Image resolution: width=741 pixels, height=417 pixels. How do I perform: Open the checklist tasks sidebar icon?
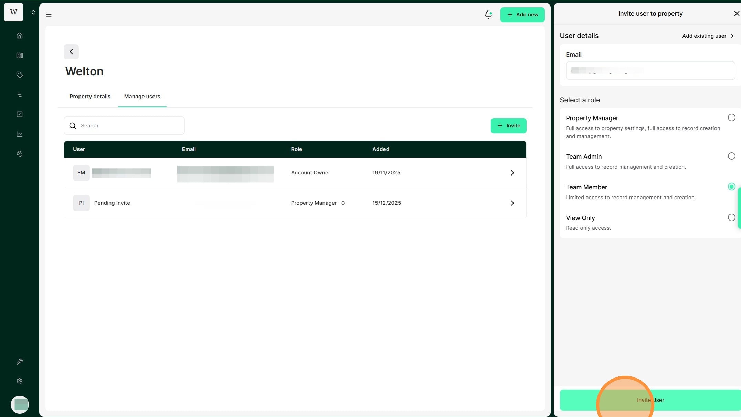coord(20,114)
